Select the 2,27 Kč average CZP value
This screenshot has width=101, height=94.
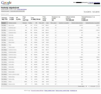[x=26, y=20]
